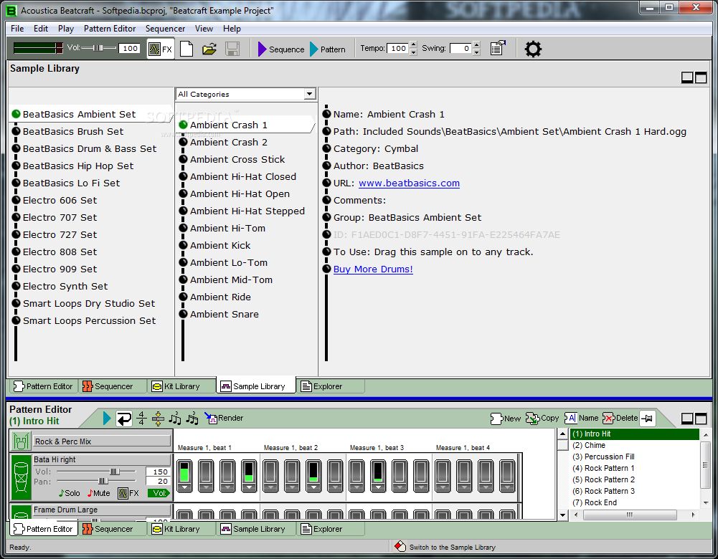Toggle first step of Measure 1, beat 4
This screenshot has height=559, width=718.
tap(443, 472)
